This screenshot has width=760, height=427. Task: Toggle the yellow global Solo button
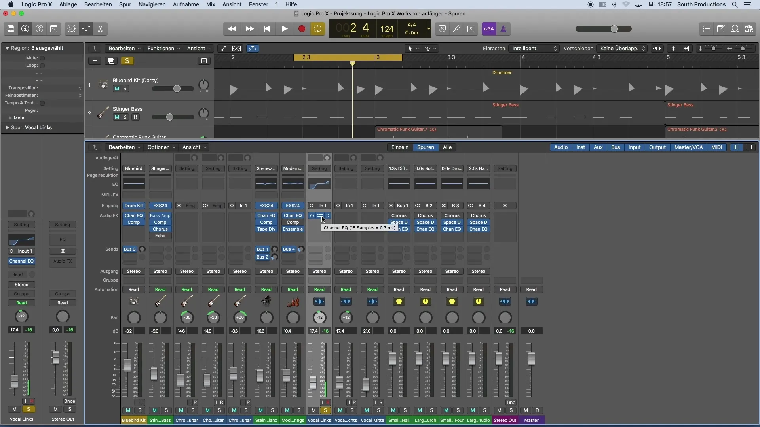tap(127, 60)
